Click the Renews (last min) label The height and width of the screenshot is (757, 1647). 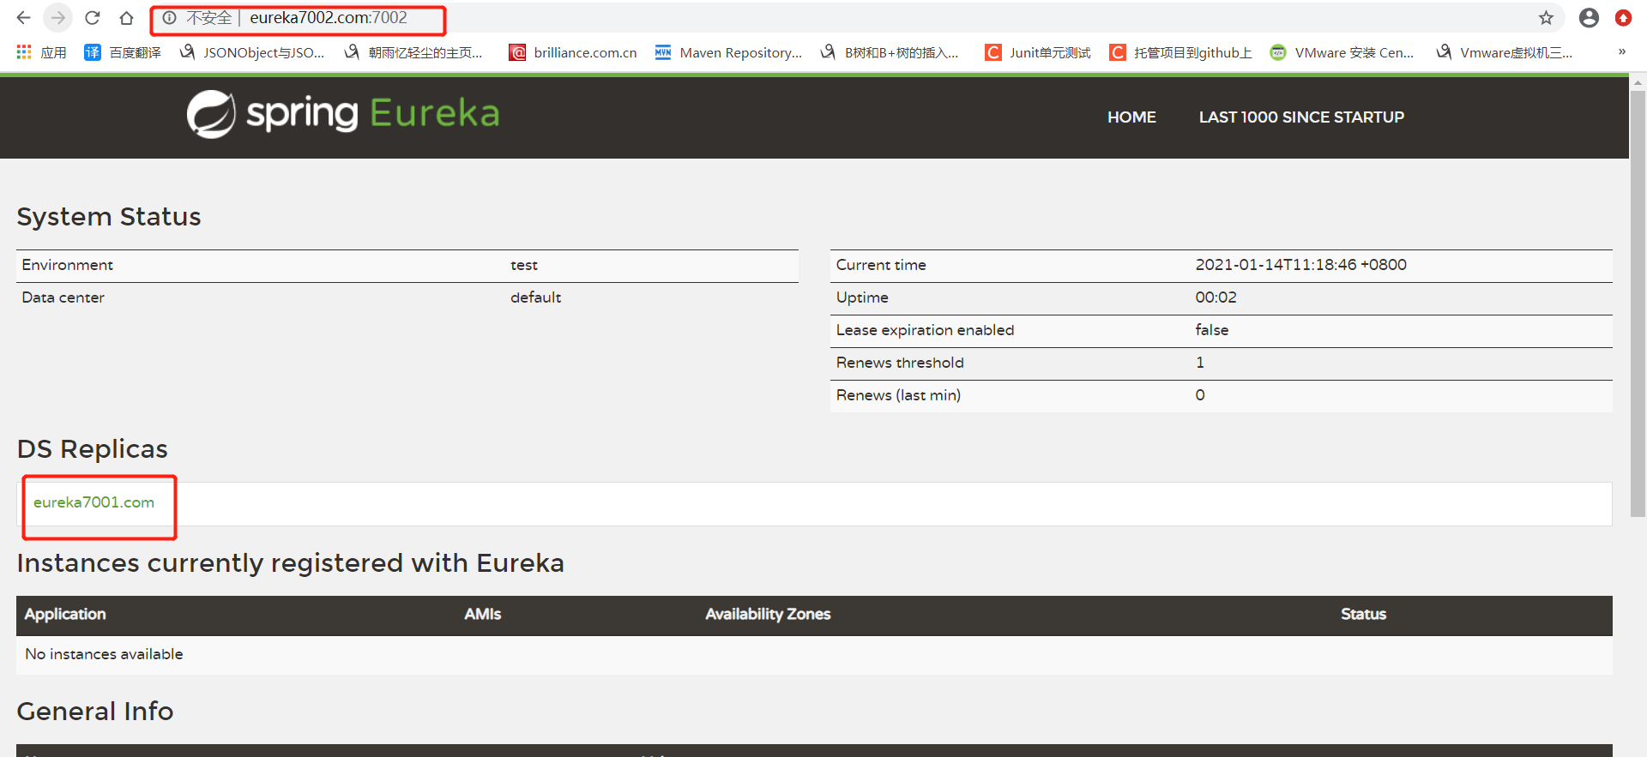[898, 395]
